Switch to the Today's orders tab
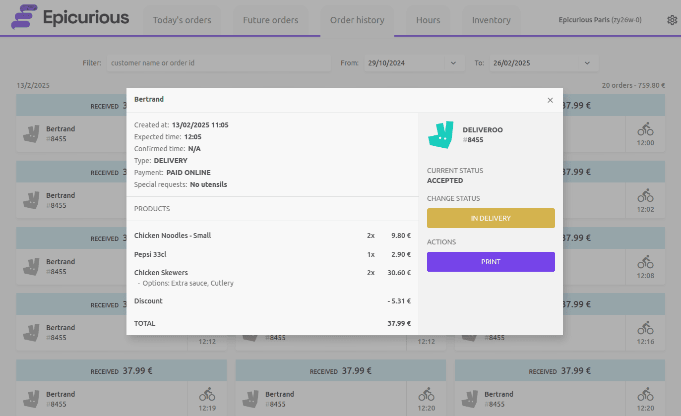The image size is (681, 416). tap(182, 20)
